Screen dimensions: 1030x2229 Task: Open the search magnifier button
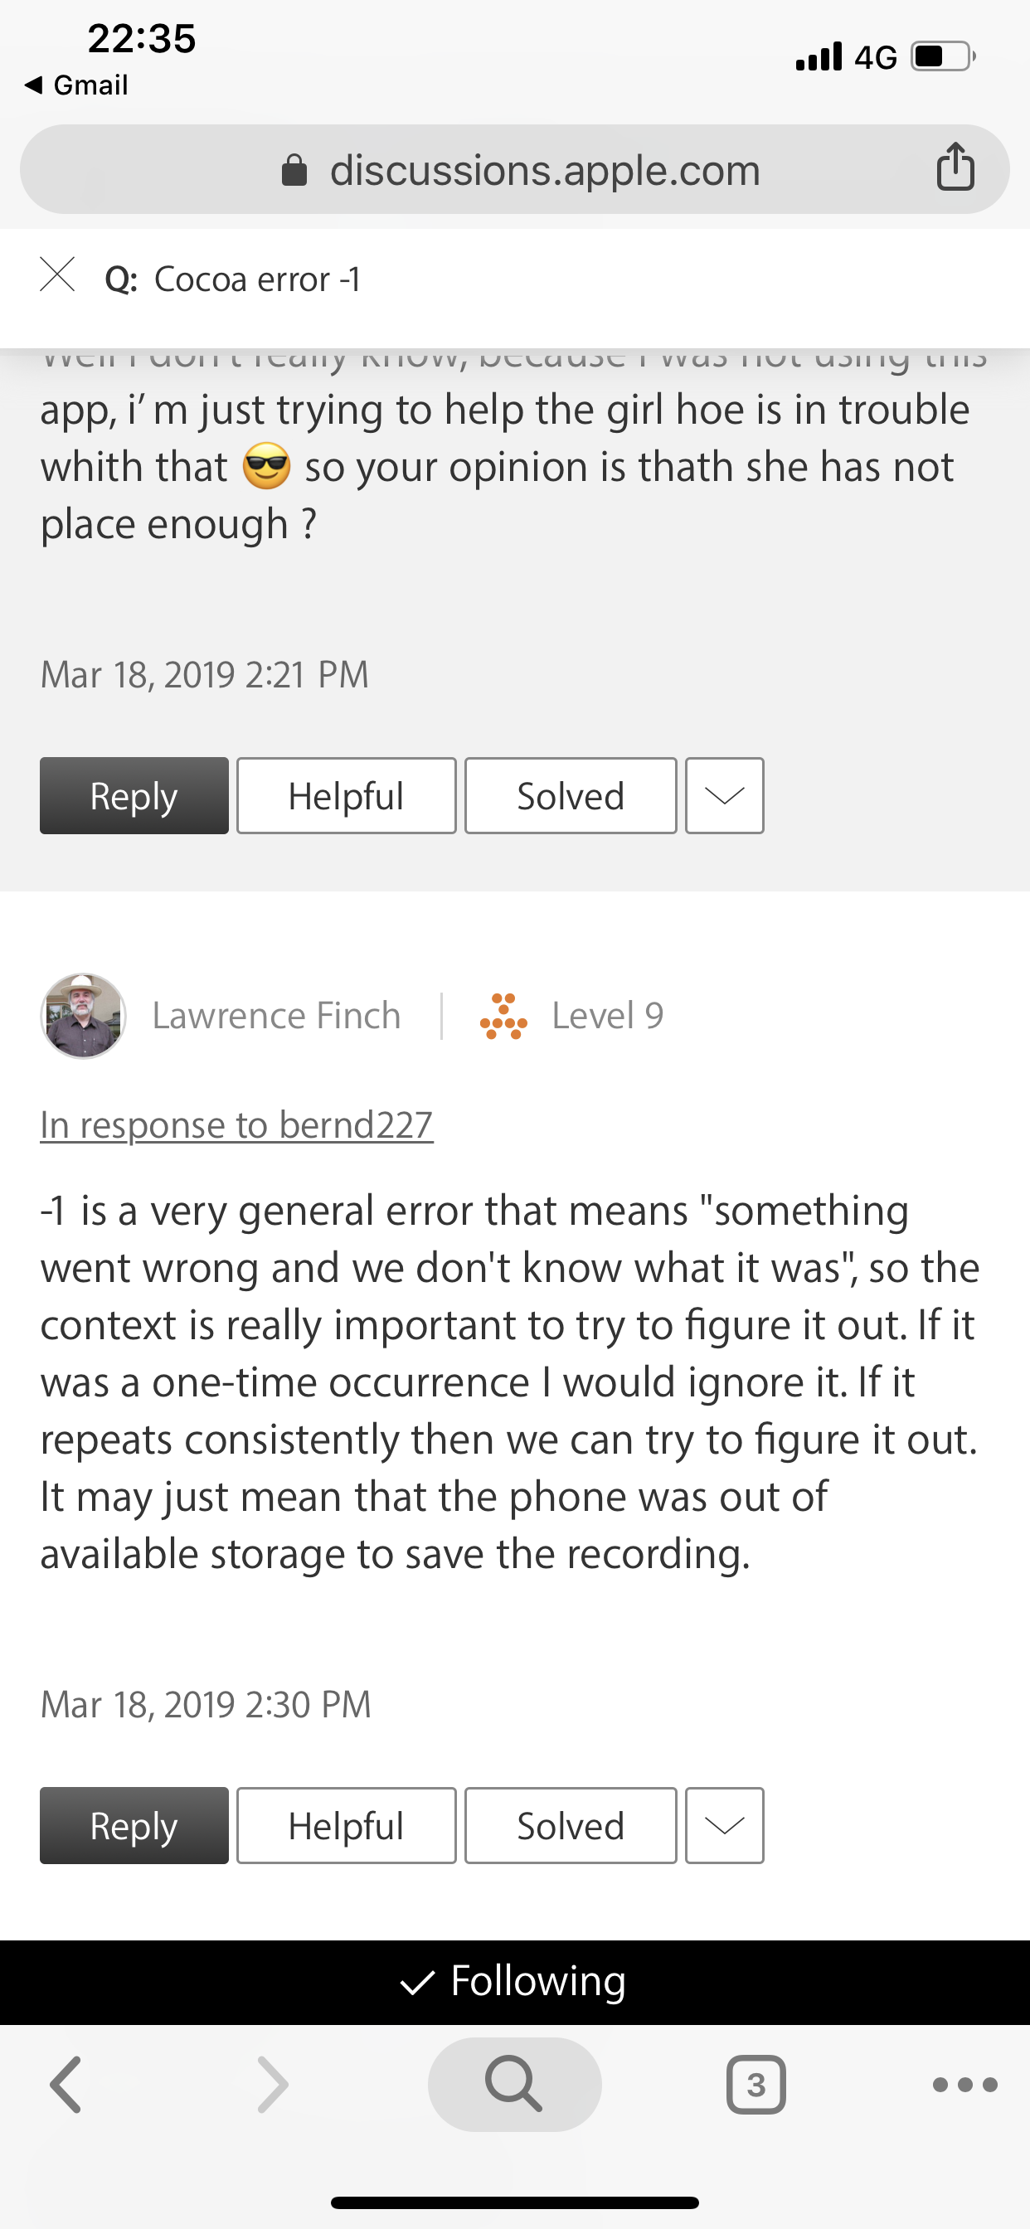tap(514, 2084)
